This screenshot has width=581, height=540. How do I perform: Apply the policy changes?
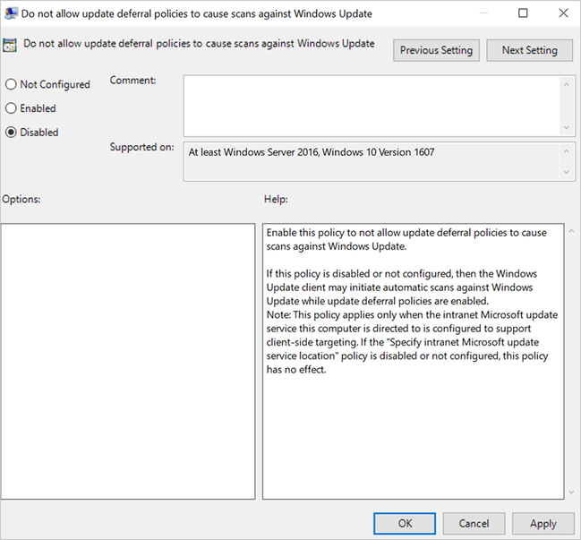(543, 523)
